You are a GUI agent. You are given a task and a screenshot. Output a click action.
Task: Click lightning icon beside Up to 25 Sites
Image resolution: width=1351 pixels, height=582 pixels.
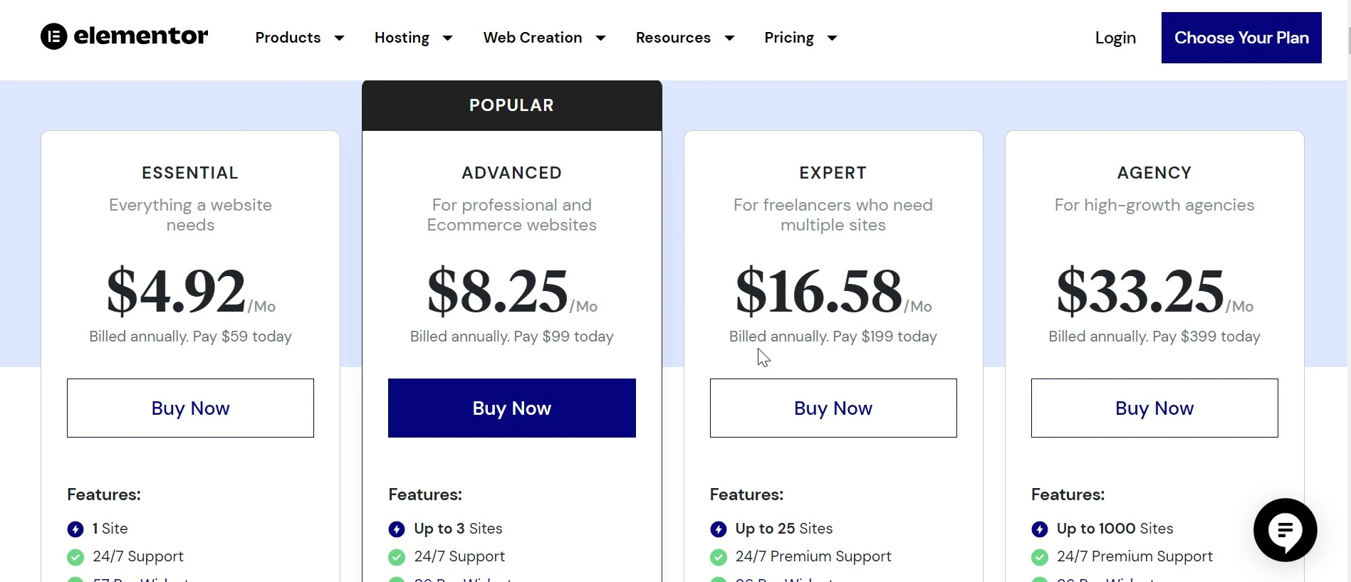719,529
